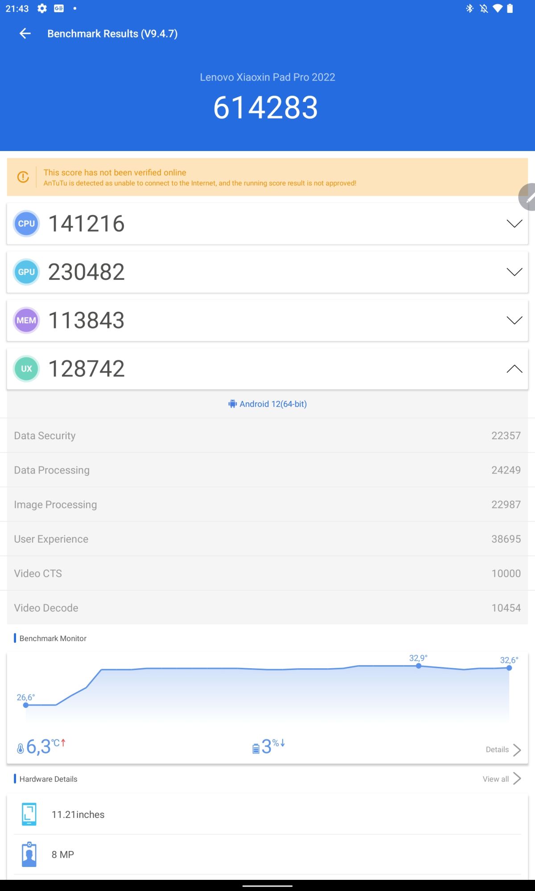Click the warning icon in the banner

point(23,177)
